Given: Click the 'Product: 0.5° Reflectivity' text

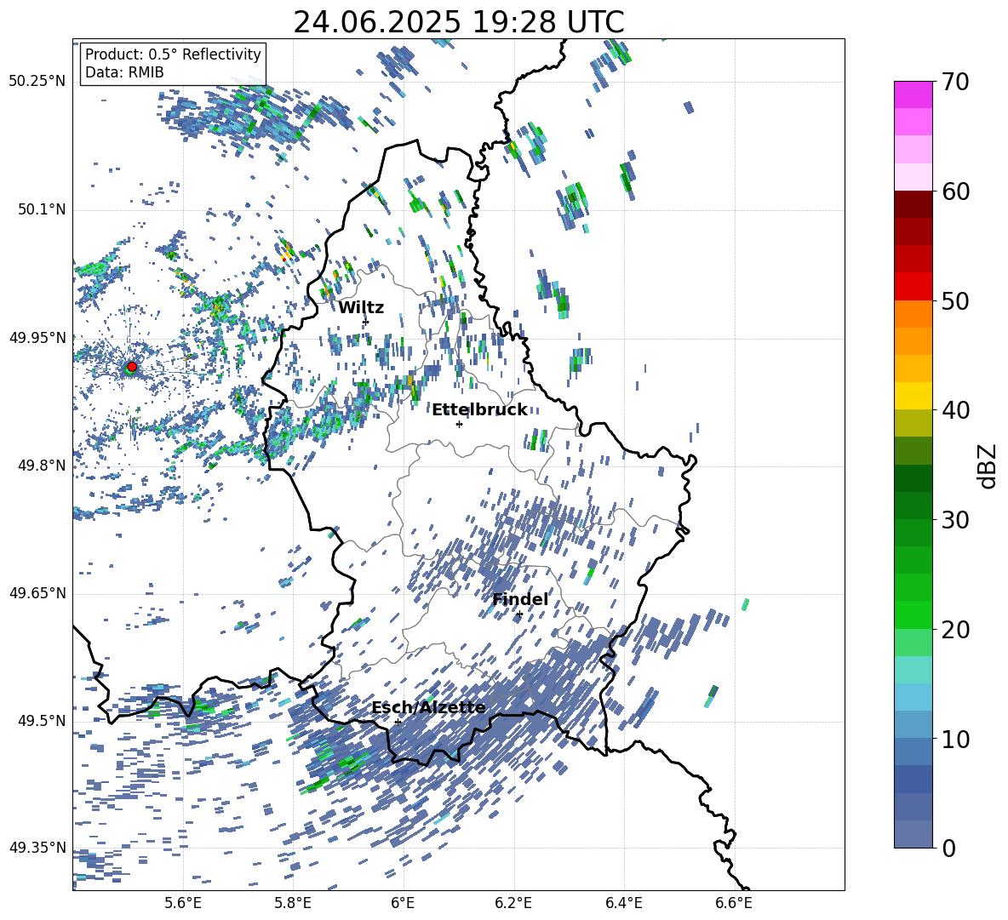Looking at the screenshot, I should click(x=173, y=54).
